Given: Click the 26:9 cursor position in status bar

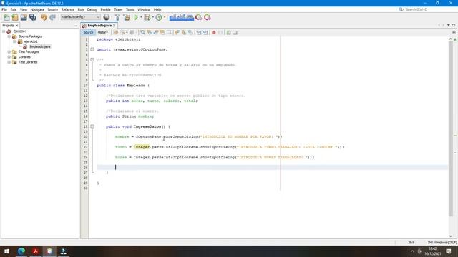Looking at the screenshot, I should click(x=411, y=243).
